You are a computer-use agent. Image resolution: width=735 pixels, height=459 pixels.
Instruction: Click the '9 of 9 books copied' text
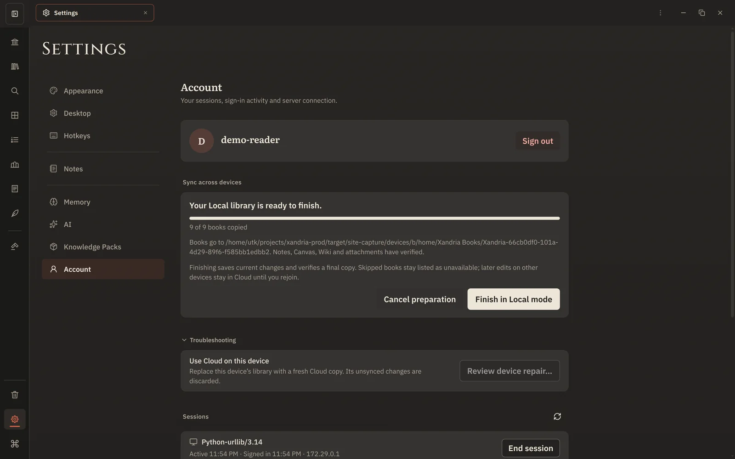[218, 227]
